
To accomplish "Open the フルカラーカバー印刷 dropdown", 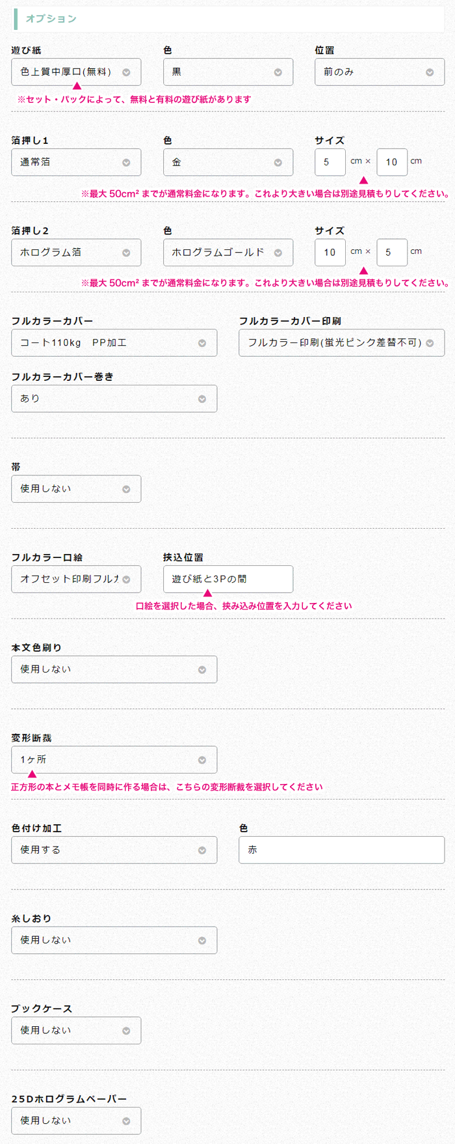I will tap(342, 343).
